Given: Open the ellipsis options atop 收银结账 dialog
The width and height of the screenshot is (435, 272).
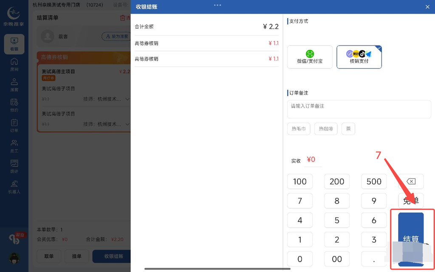Looking at the screenshot, I should 217,5.
